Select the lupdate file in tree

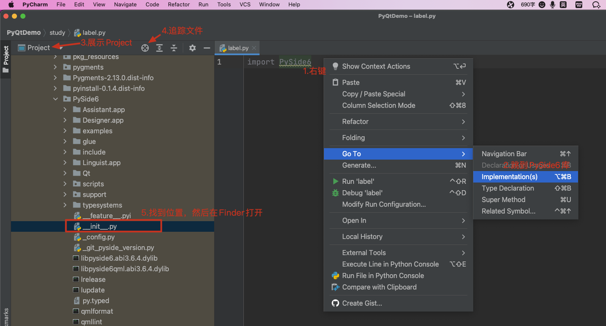[112, 290]
